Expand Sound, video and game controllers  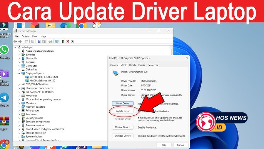pyautogui.click(x=19, y=129)
